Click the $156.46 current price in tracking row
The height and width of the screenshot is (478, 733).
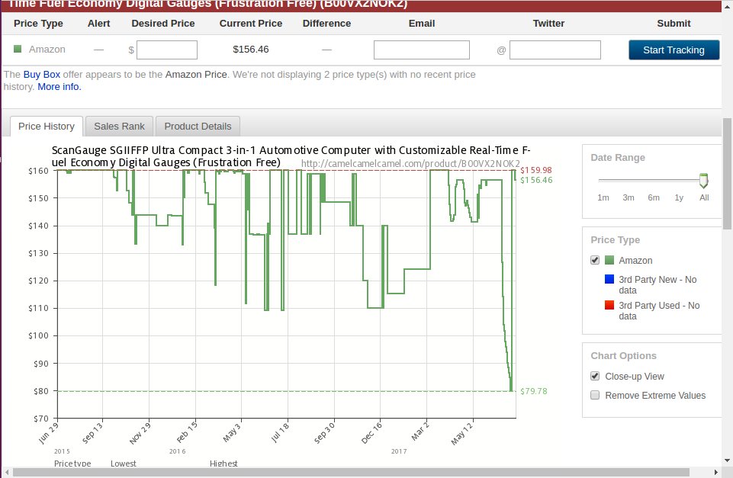[x=251, y=49]
